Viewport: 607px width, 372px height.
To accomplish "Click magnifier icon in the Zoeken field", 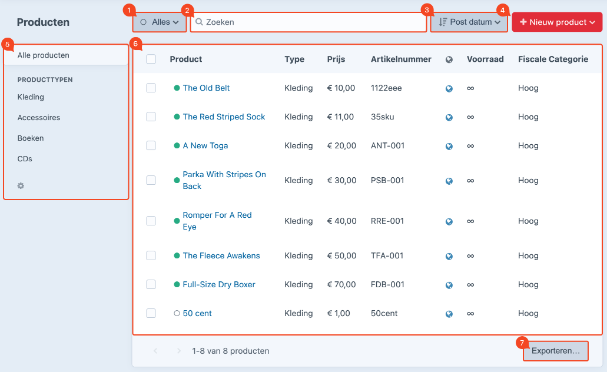I will pyautogui.click(x=200, y=22).
